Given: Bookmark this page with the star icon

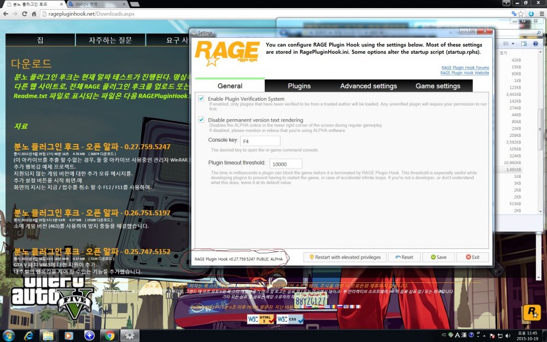Looking at the screenshot, I should (521, 14).
